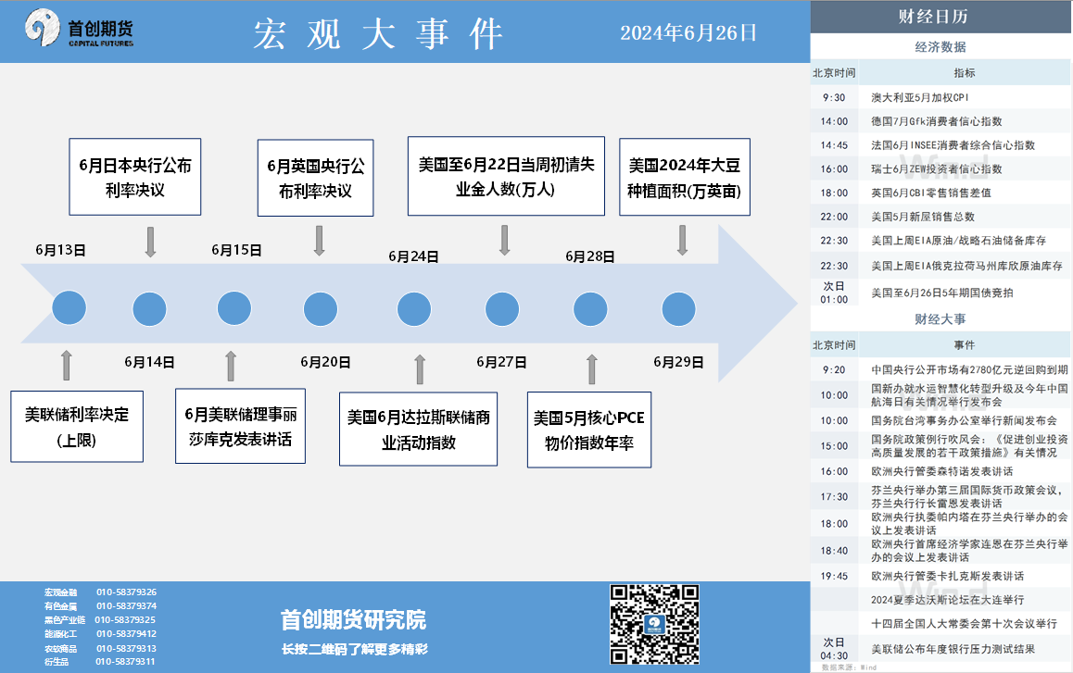This screenshot has height=673, width=1073.
Task: Click 国新办水运智慧化转型发布会 row
Action: click(x=940, y=395)
